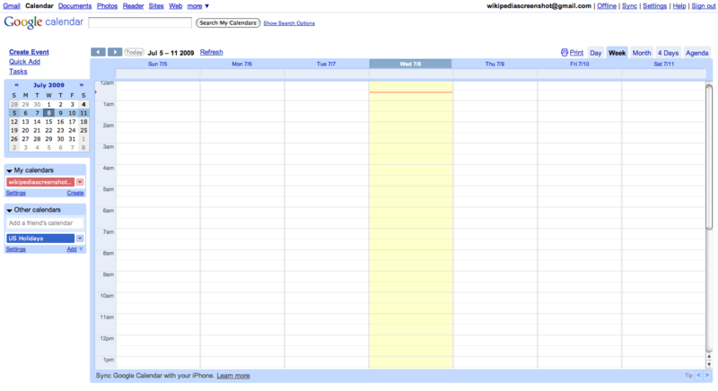Click the vertical scrollbar of the calendar grid
The height and width of the screenshot is (391, 718).
[x=709, y=156]
